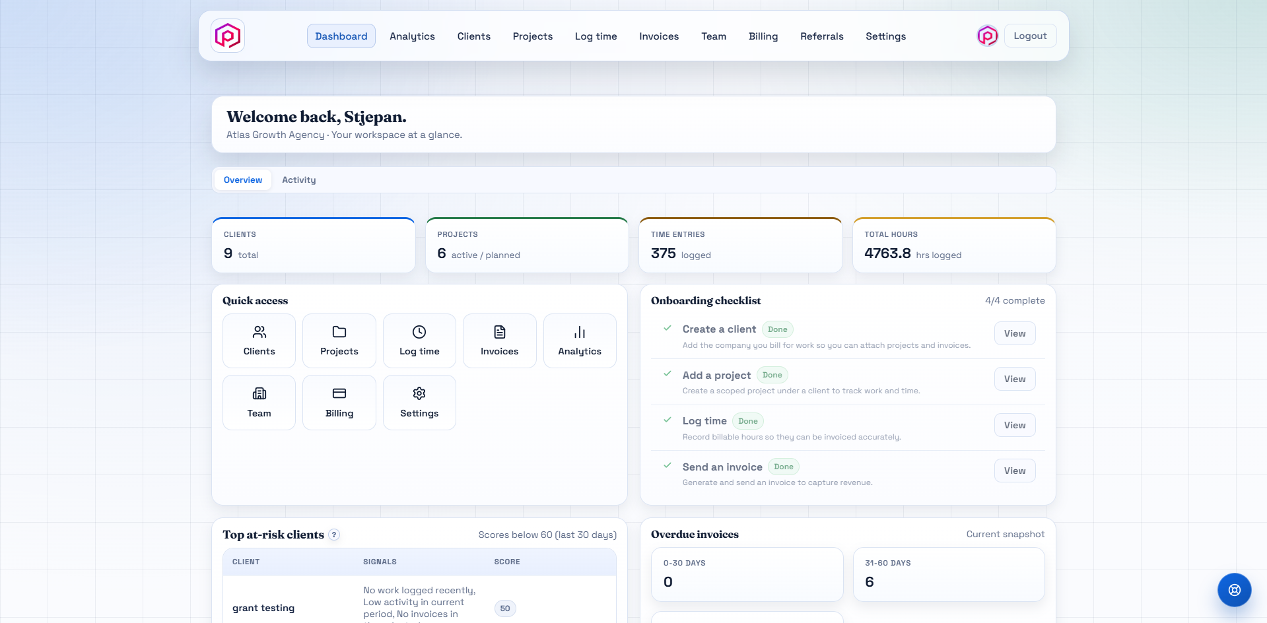Click the profile avatar near Logout

tap(986, 36)
